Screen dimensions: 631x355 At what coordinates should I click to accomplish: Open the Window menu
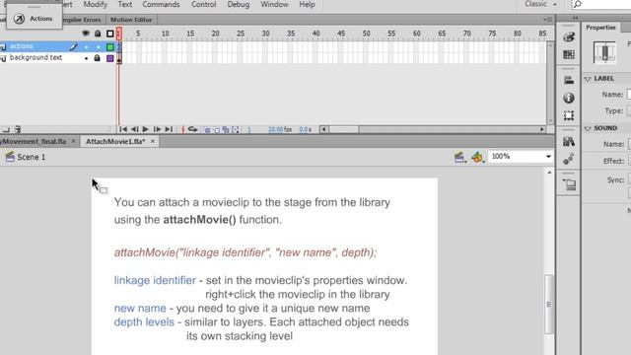274,4
